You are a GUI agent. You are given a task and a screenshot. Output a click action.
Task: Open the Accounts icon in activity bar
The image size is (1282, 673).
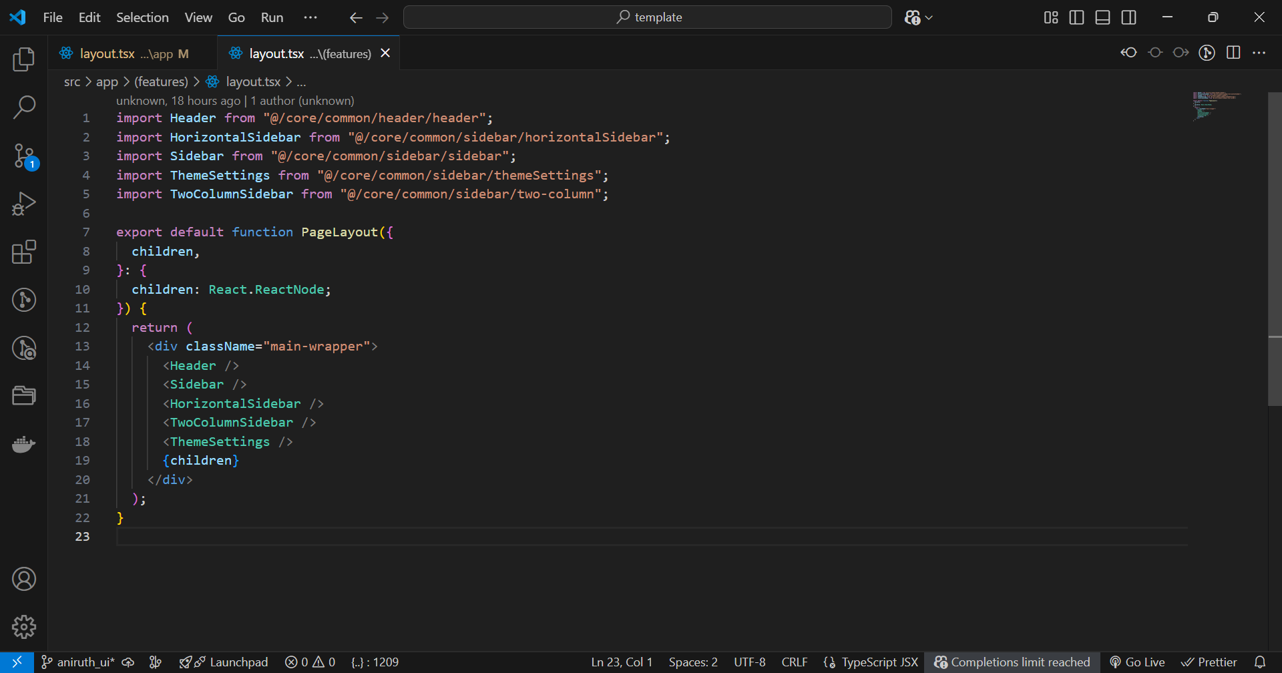click(24, 579)
